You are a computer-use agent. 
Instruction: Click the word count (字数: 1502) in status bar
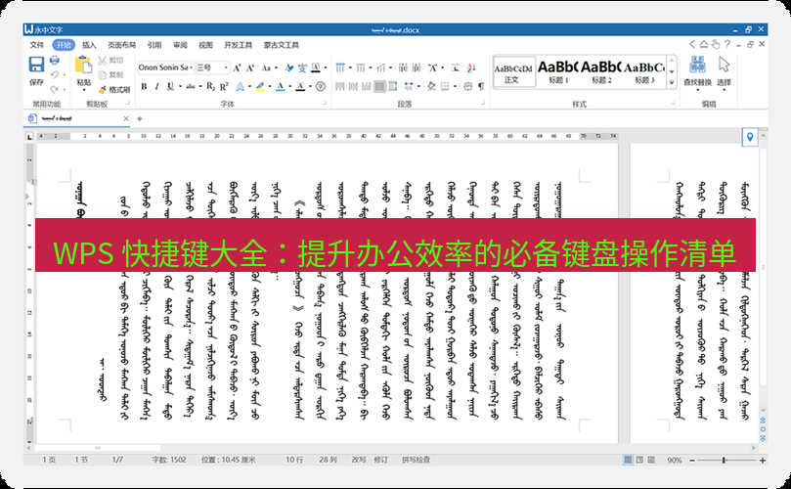click(169, 460)
